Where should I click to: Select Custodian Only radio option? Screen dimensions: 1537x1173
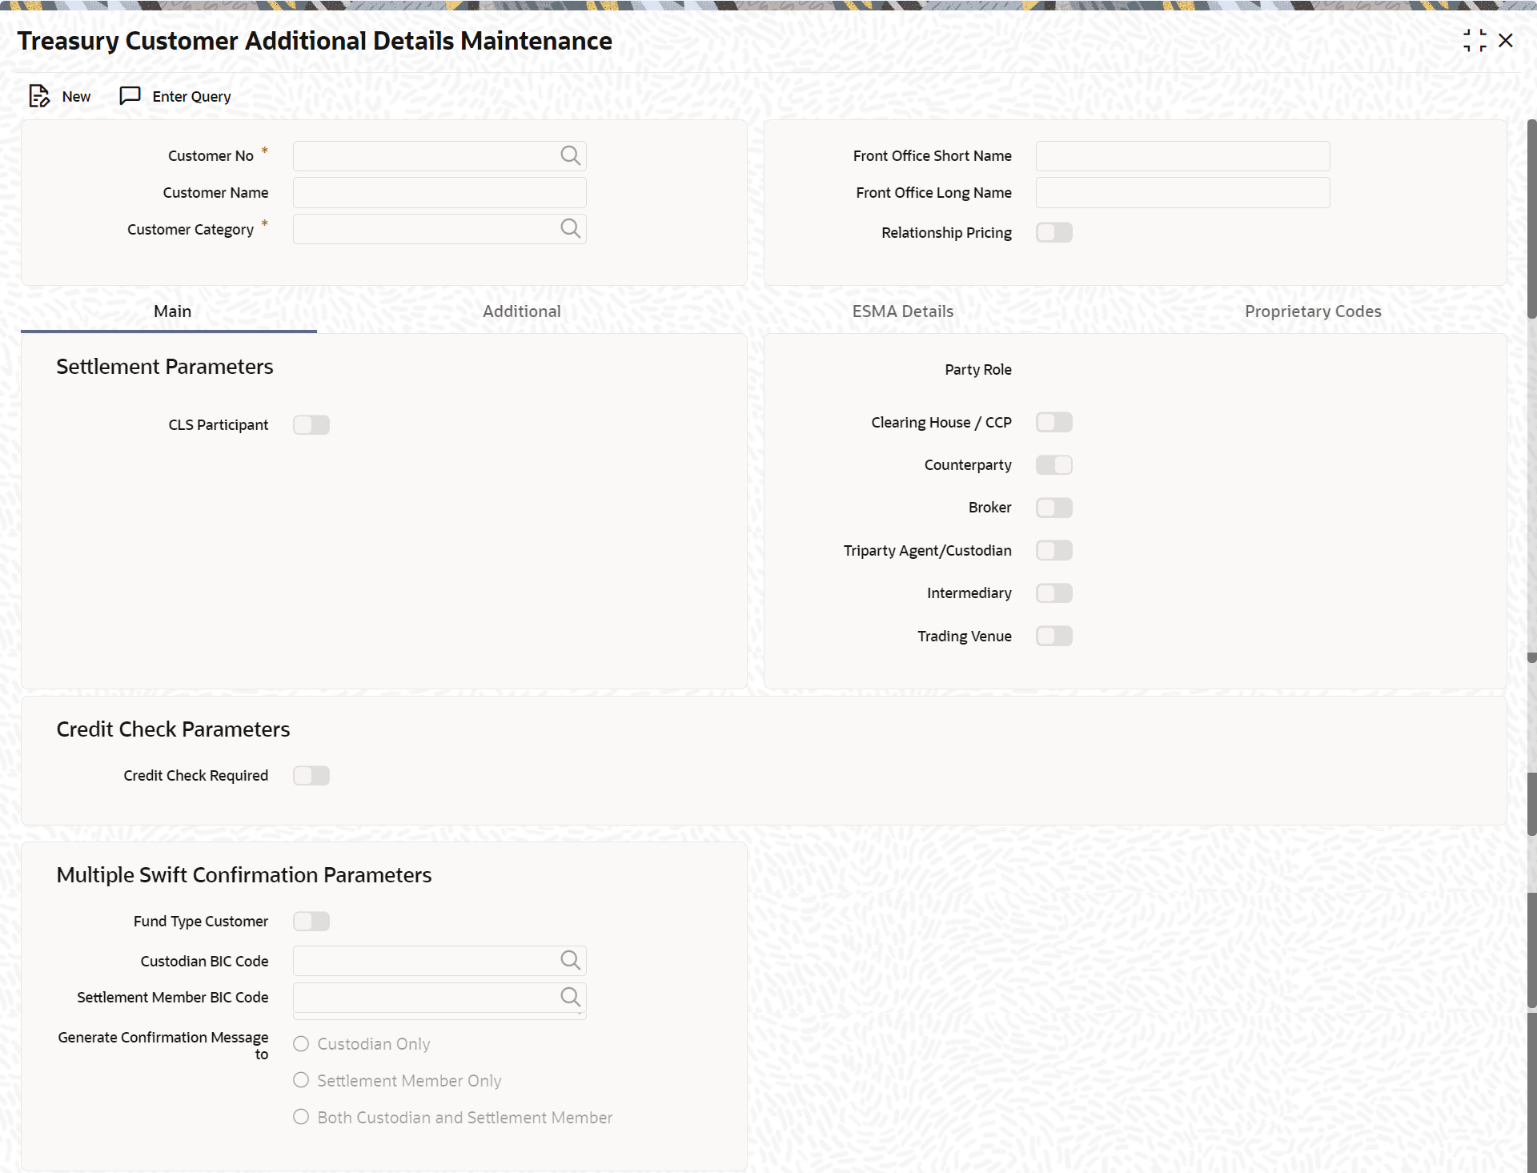pos(301,1043)
